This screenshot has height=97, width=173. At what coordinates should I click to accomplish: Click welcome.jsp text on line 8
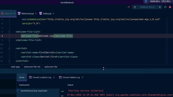(46, 36)
